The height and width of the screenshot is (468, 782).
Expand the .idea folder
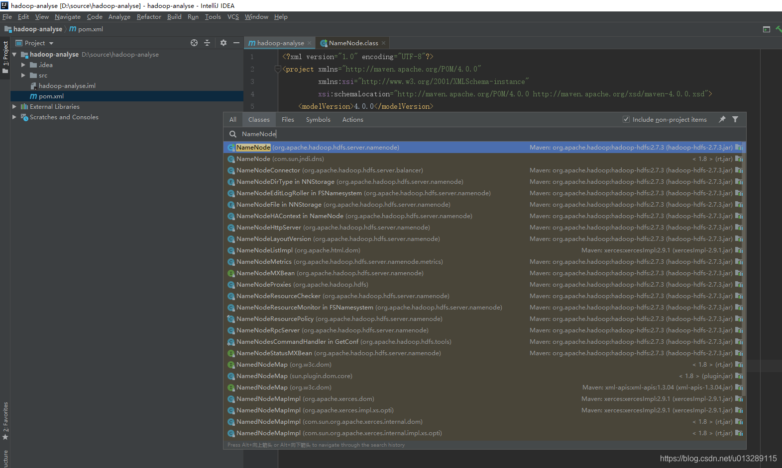click(x=23, y=65)
